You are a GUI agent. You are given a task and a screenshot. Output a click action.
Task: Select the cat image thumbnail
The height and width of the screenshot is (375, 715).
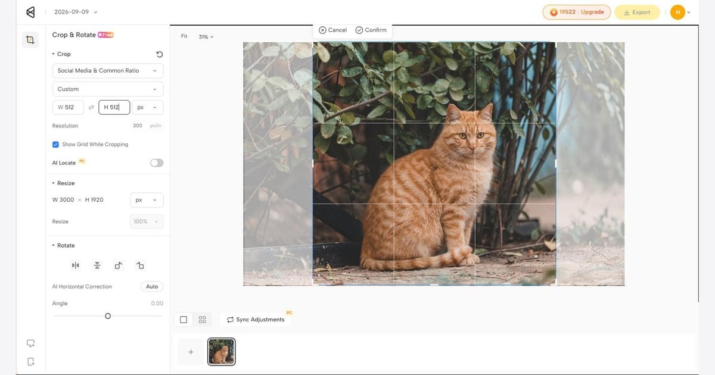[222, 352]
